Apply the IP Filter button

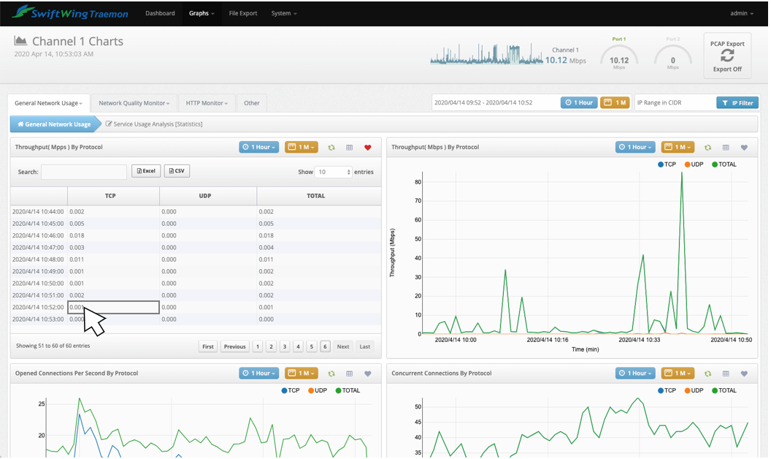pos(737,103)
